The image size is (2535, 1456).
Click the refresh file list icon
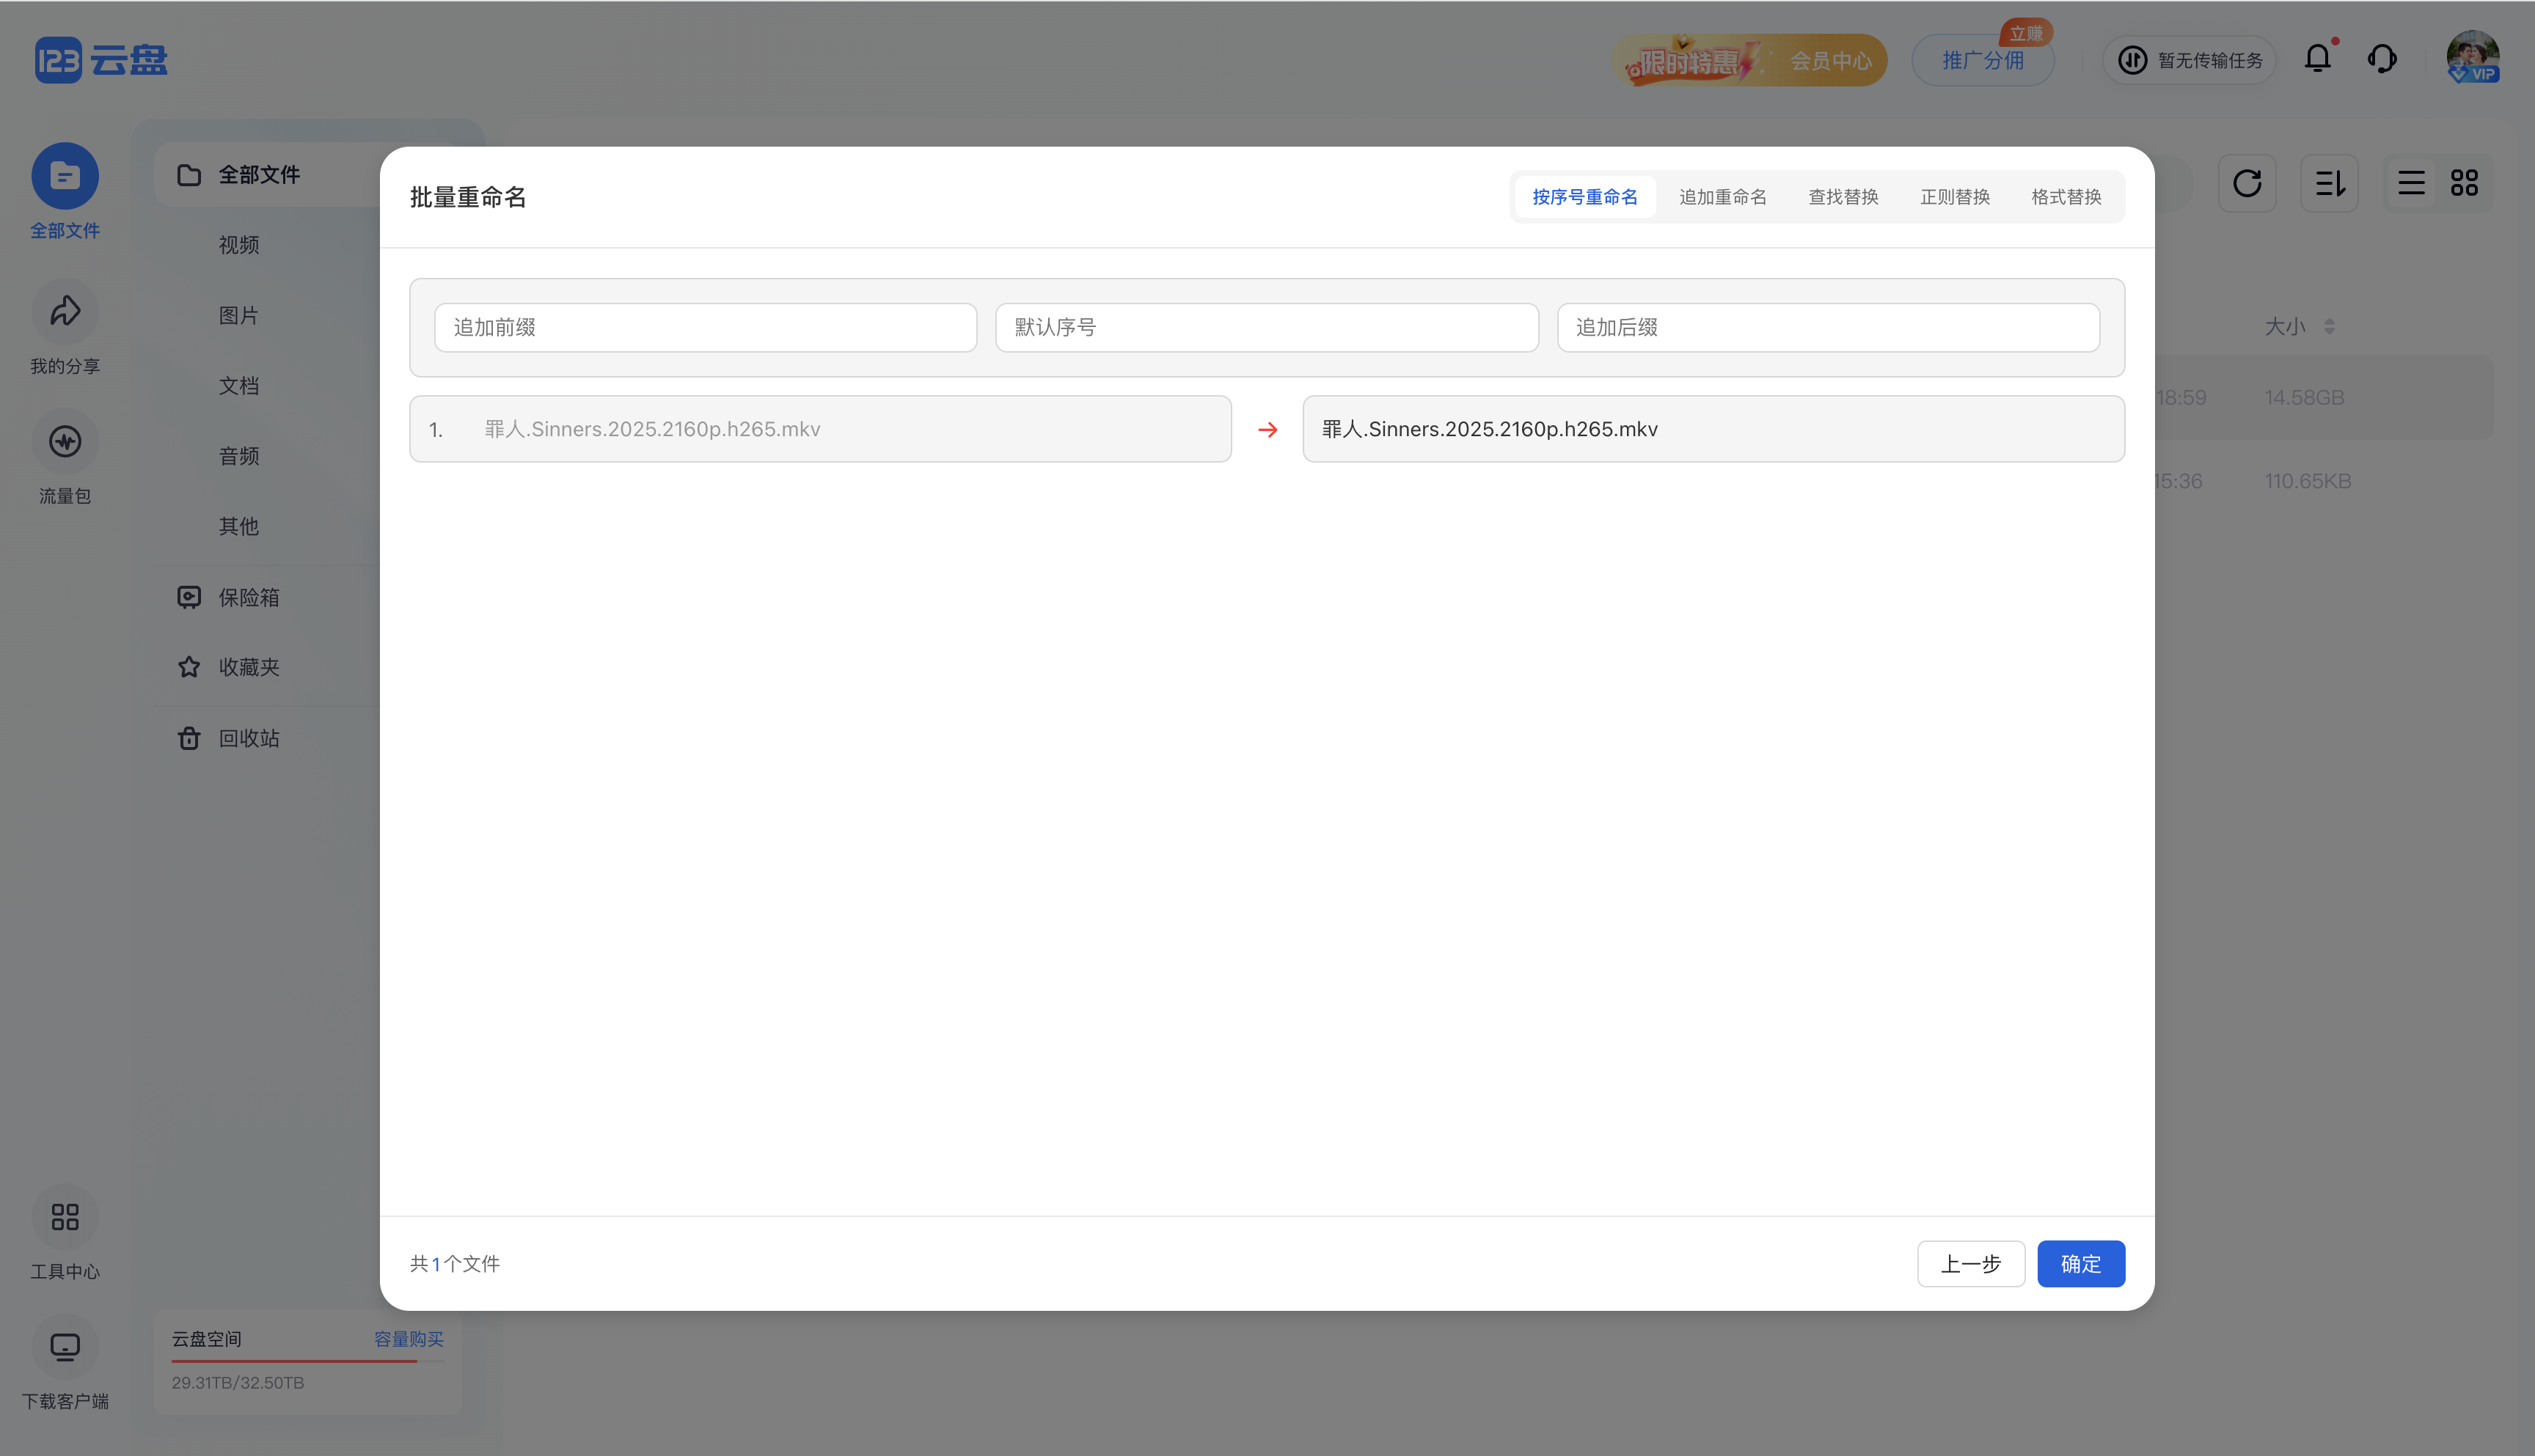2247,183
